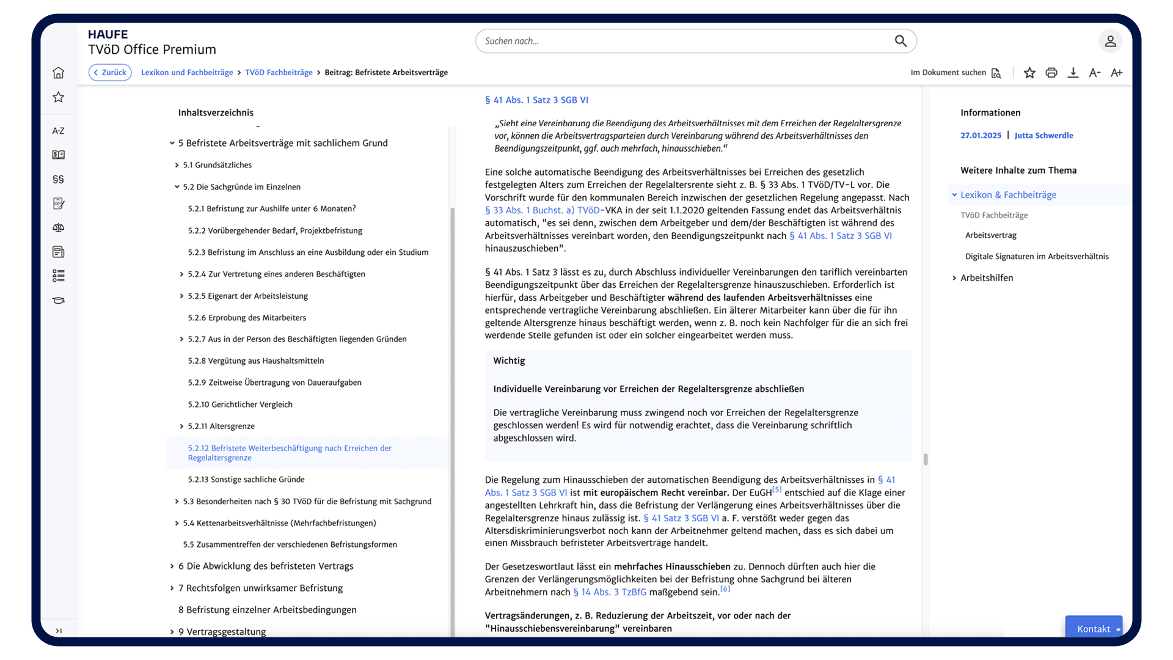The height and width of the screenshot is (660, 1173).
Task: Open the A-Z index icon
Action: pos(58,131)
